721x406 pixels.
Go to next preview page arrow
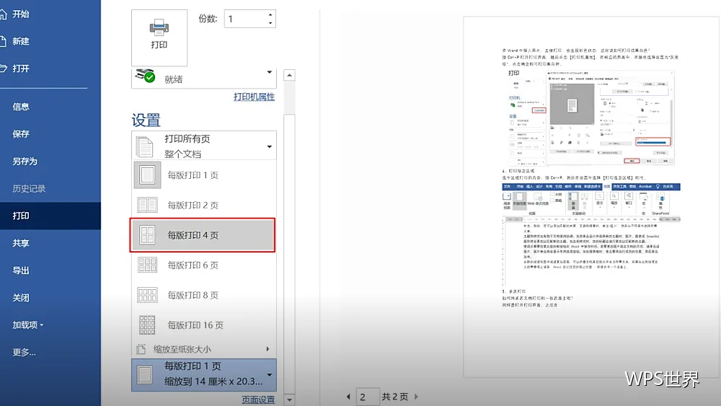416,397
